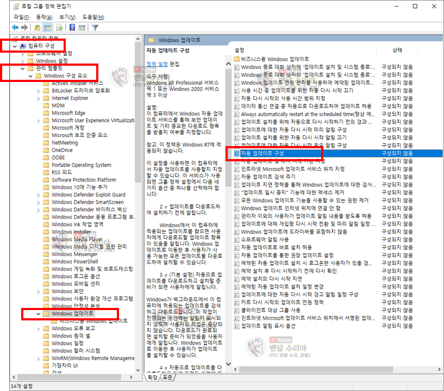Click the policy icon of 클라이언트 대상 그룹 사용

pyautogui.click(x=237, y=311)
